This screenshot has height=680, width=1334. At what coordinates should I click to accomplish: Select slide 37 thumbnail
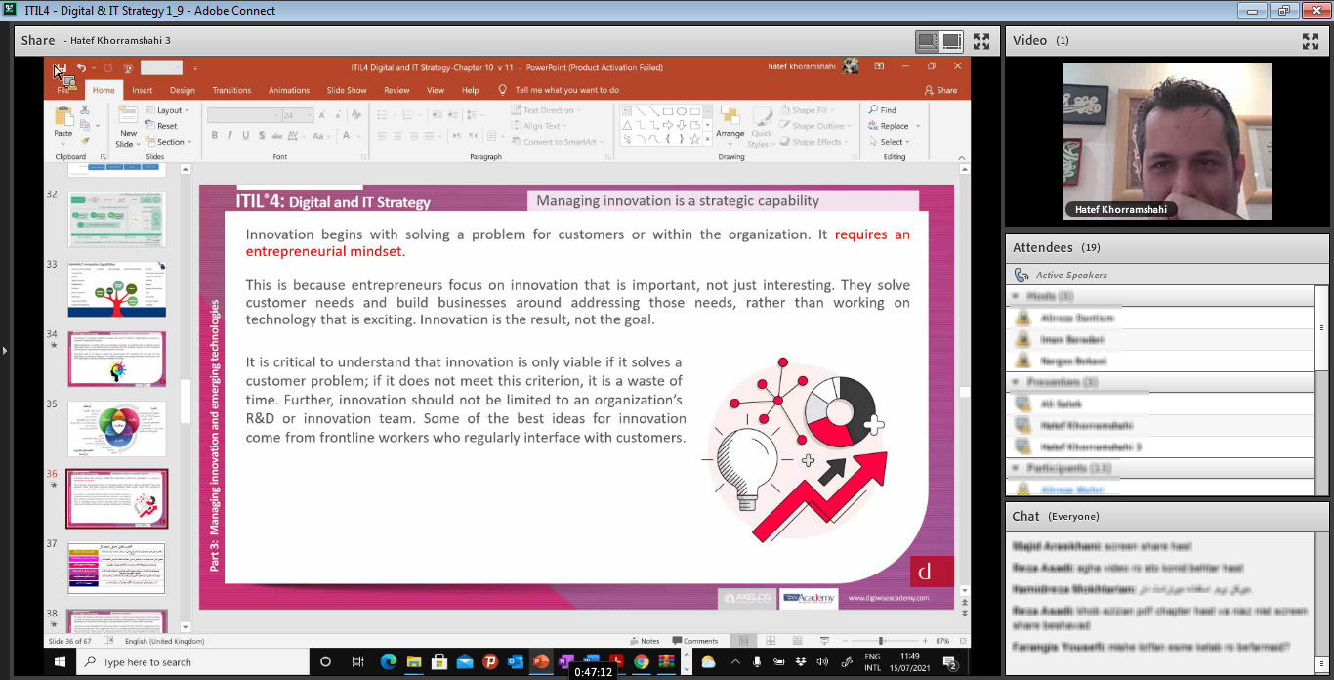[116, 568]
